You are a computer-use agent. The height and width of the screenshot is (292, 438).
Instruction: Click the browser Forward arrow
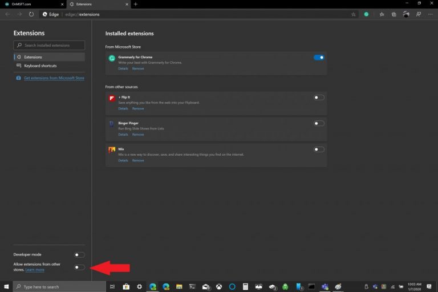click(x=19, y=14)
